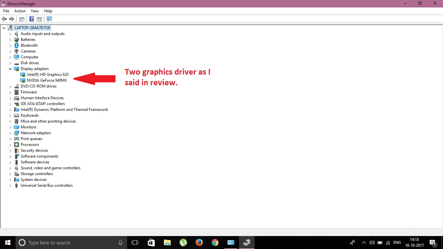Expand the Processors category

point(10,145)
